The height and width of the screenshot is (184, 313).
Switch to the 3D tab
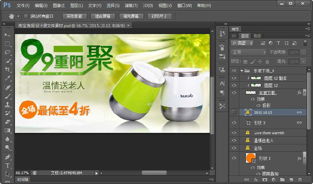(x=234, y=36)
